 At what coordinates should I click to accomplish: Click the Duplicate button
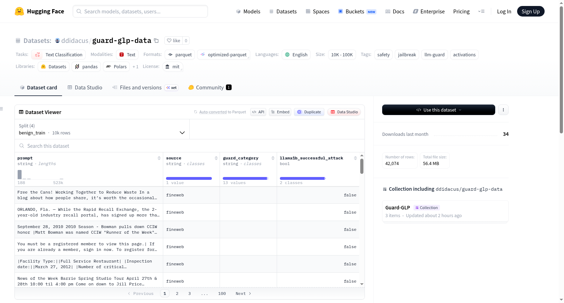309,112
